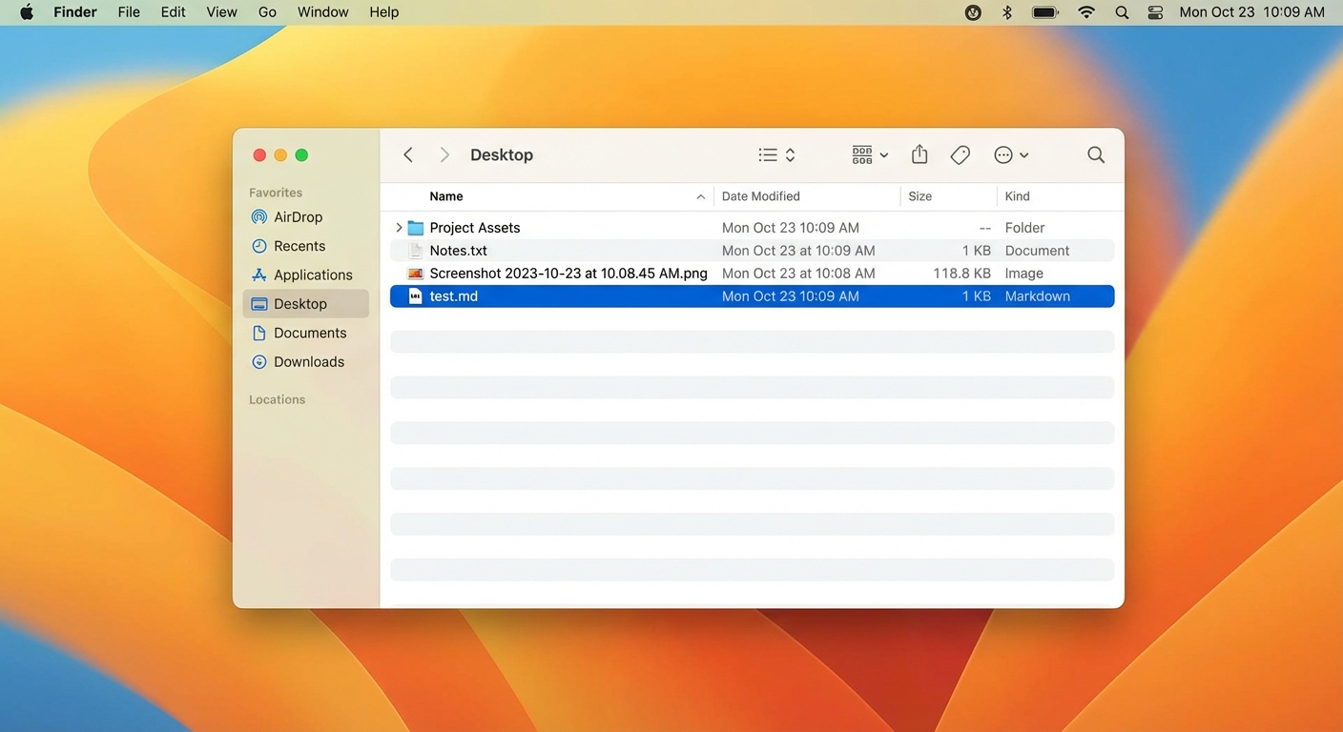Open the view style switcher chevron
Screen dimensions: 1343x732
point(789,153)
